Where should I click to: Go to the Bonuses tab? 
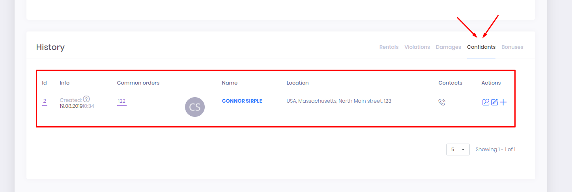512,47
